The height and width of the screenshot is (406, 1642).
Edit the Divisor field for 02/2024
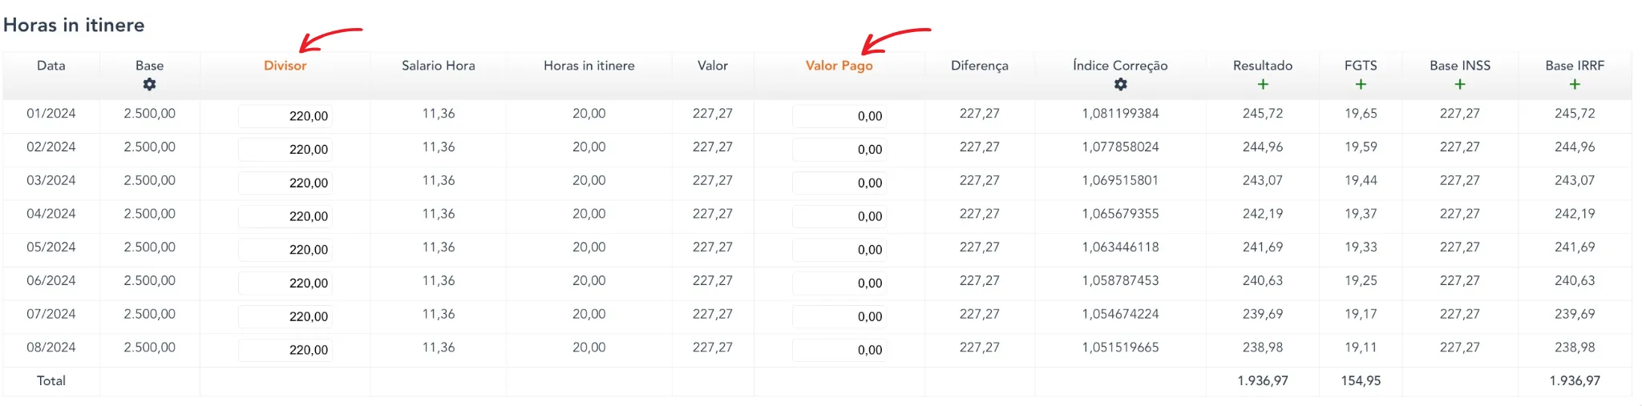pos(285,150)
